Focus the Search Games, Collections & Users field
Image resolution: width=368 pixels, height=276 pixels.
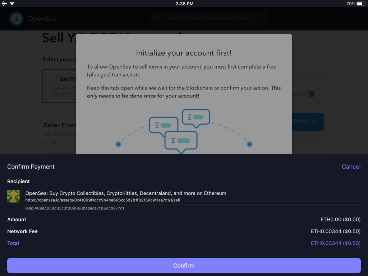210,18
